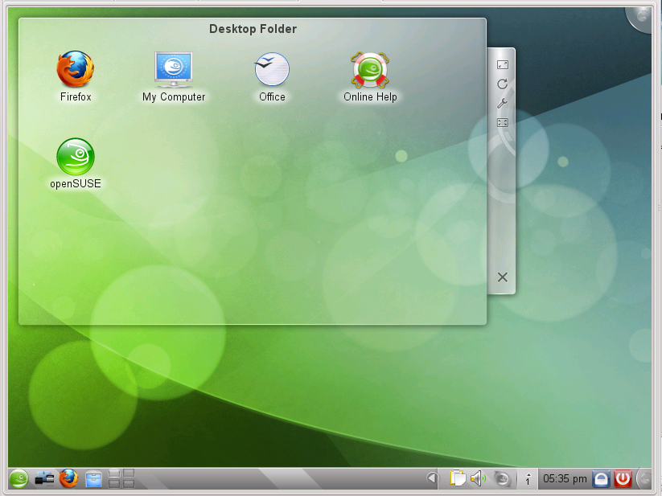Click the Desktop Folder title
This screenshot has width=662, height=496.
click(x=253, y=29)
